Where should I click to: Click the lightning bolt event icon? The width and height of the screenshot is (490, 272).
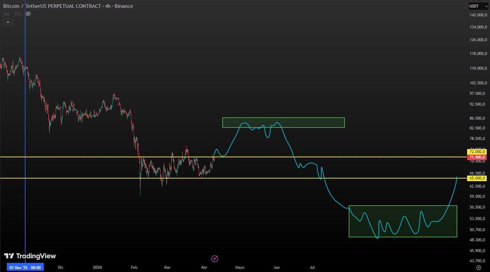point(215,259)
